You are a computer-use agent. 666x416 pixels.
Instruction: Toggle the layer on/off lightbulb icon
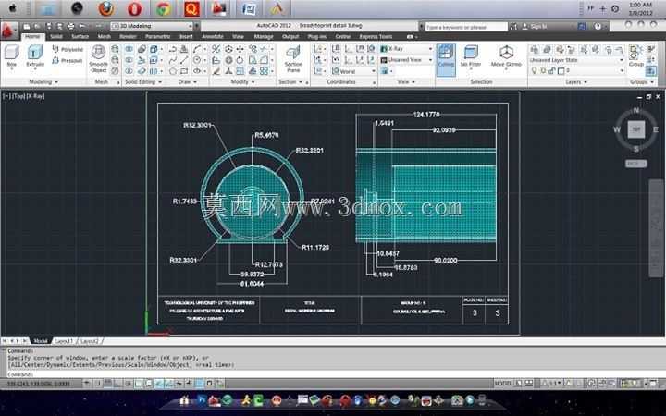(535, 71)
